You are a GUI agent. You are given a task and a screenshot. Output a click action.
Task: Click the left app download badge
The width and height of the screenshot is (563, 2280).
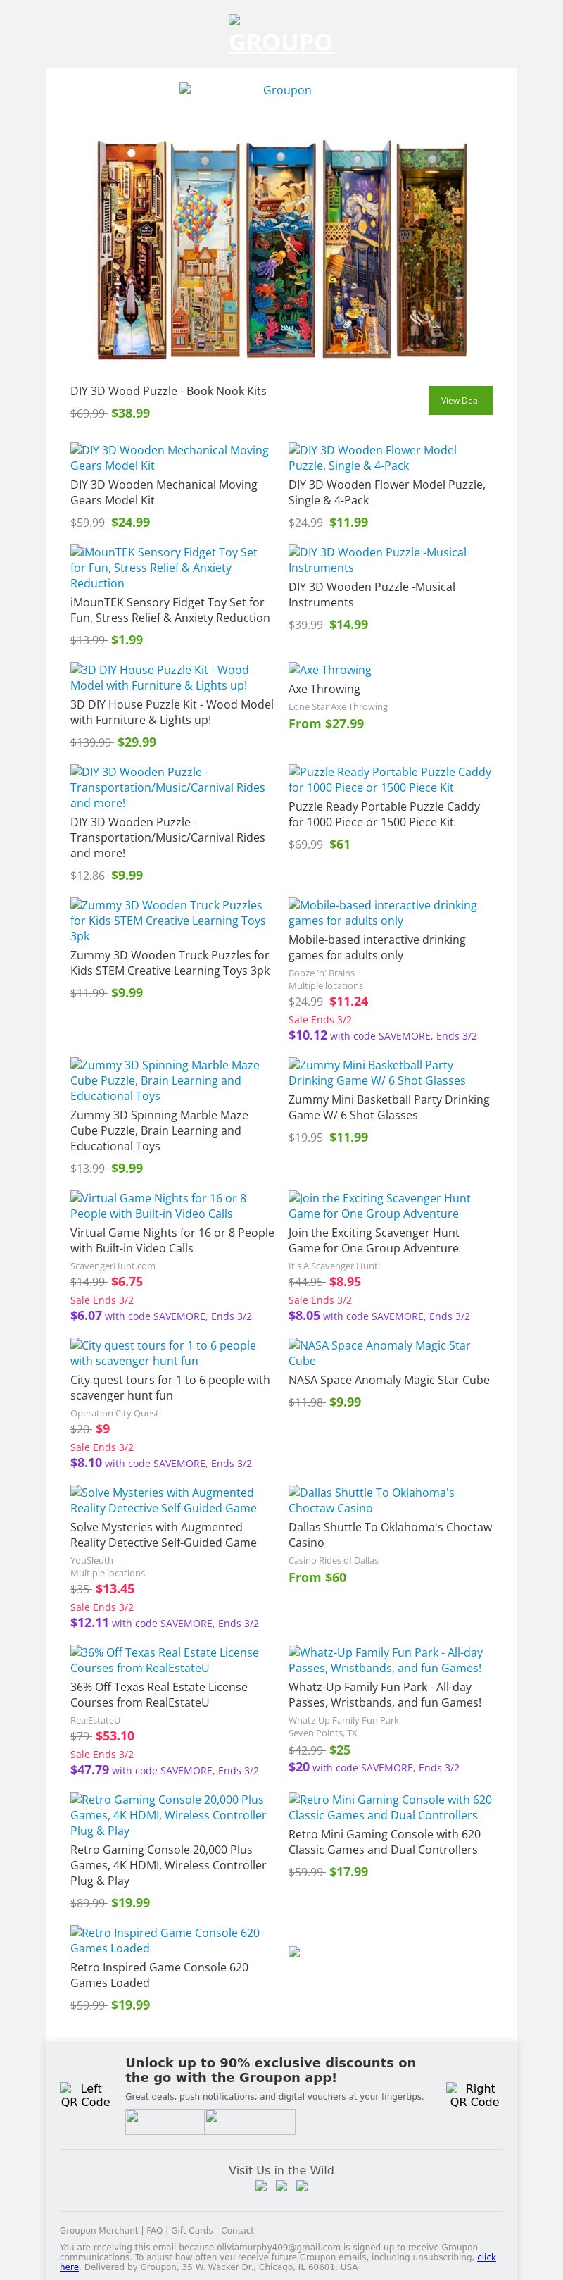[x=165, y=2122]
